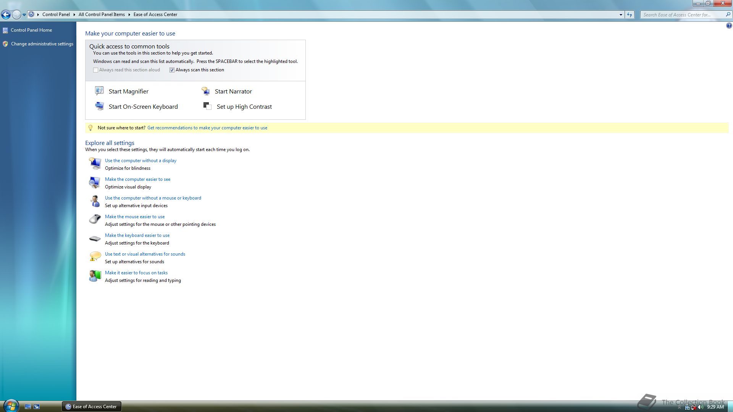Screen dimensions: 733x412
Task: Click the monitor icon beside 'Use the computer without a display'
Action: click(x=95, y=164)
